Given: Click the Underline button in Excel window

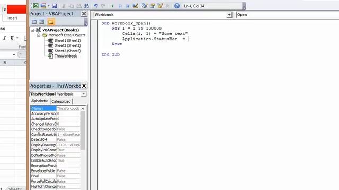Looking at the screenshot, I should [12, 38].
